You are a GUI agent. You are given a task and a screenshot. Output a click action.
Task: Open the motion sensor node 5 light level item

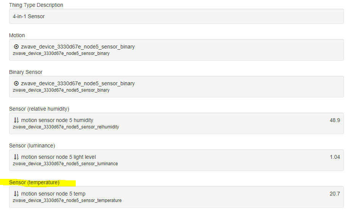pyautogui.click(x=58, y=157)
